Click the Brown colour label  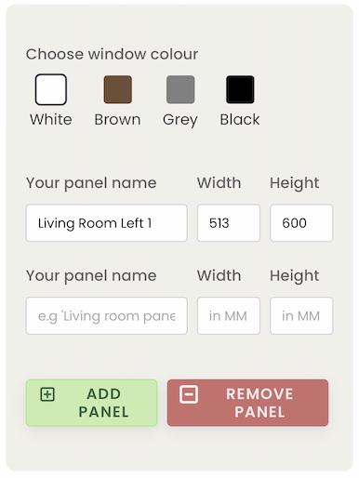tap(117, 120)
